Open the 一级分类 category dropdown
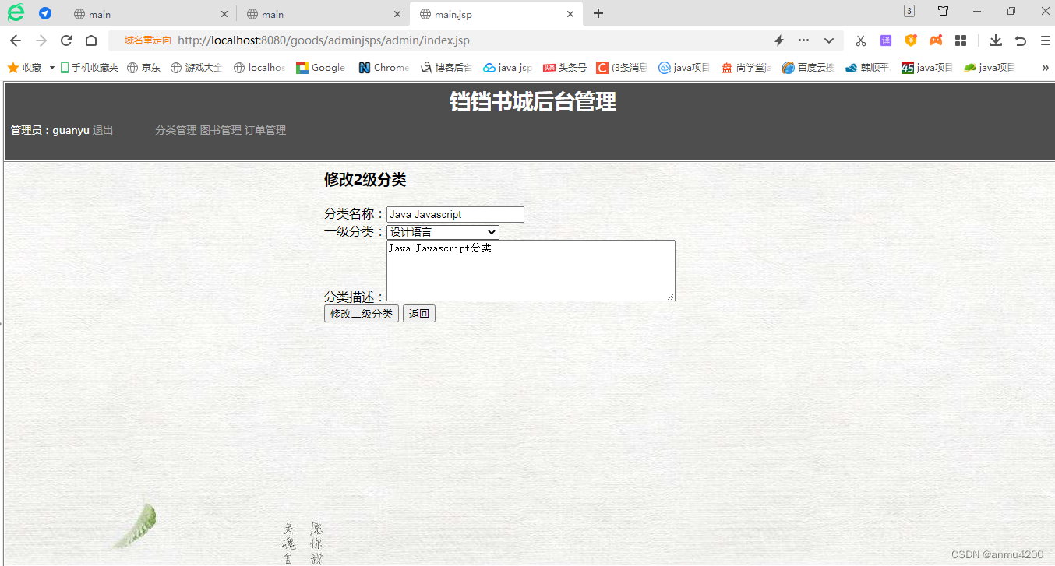The width and height of the screenshot is (1055, 566). tap(443, 231)
